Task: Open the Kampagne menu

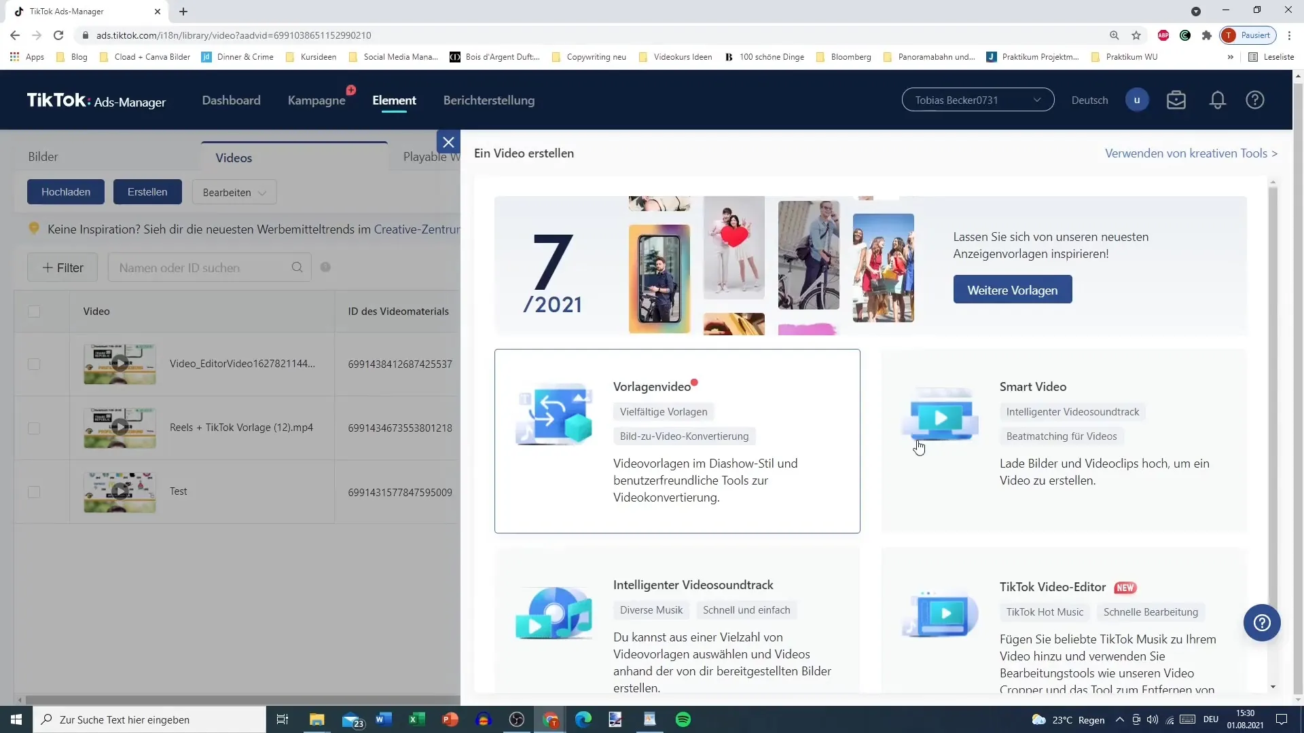Action: click(x=316, y=100)
